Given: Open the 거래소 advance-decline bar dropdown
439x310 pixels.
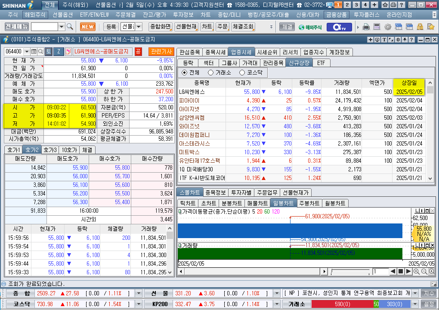Looking at the screenshot, I should point(415,304).
